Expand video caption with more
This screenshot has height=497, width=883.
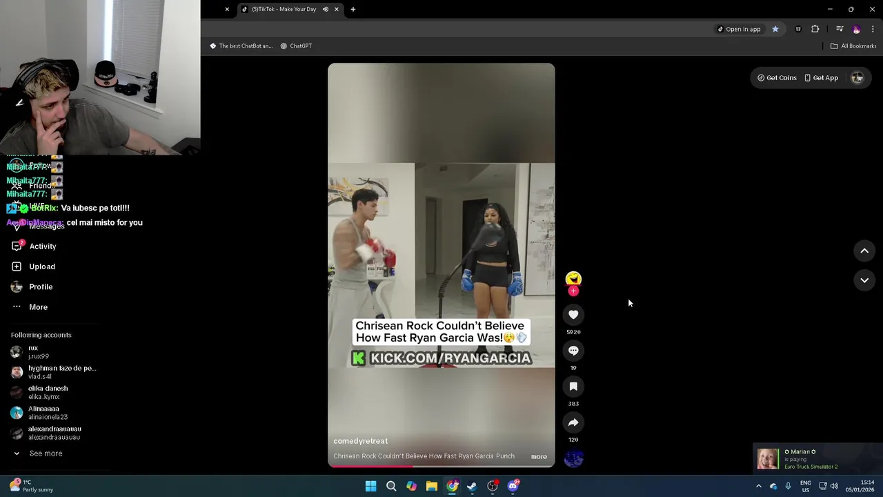[x=539, y=456]
